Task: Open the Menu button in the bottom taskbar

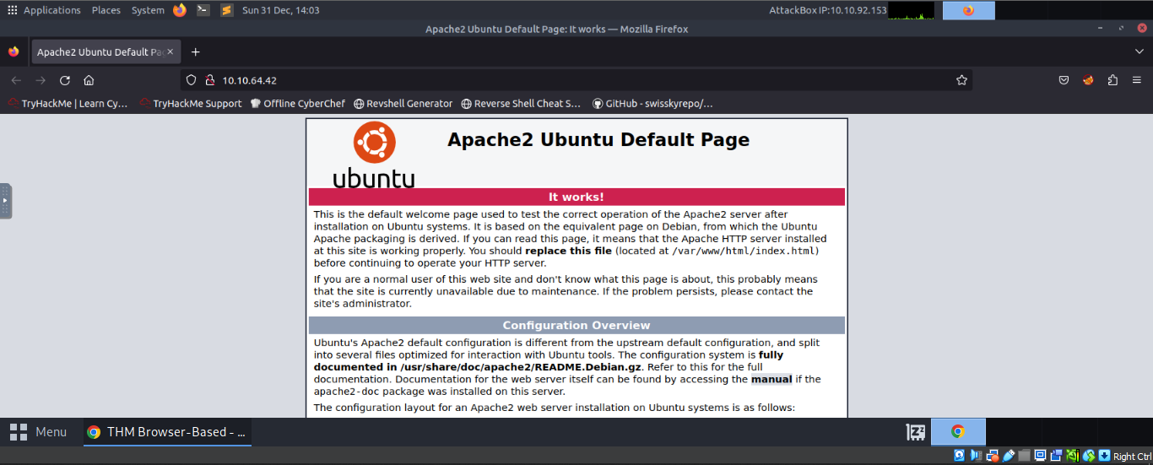Action: click(x=38, y=432)
